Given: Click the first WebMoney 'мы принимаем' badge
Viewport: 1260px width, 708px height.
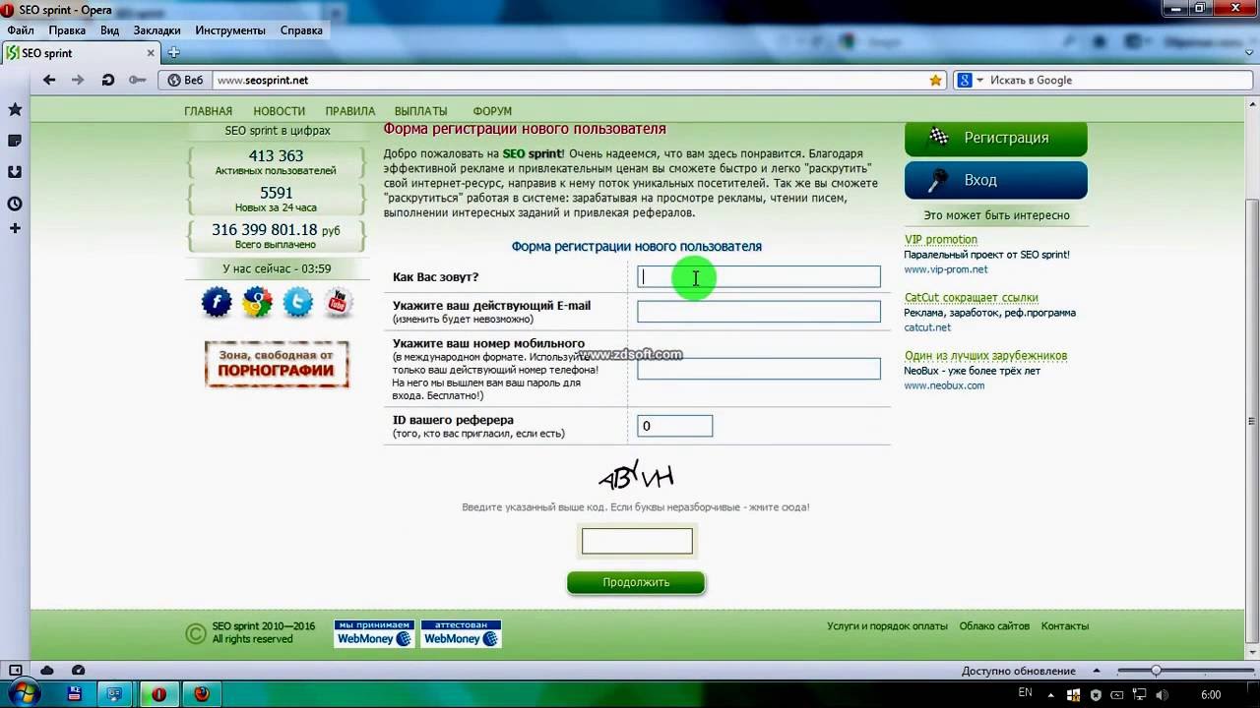Looking at the screenshot, I should (374, 633).
